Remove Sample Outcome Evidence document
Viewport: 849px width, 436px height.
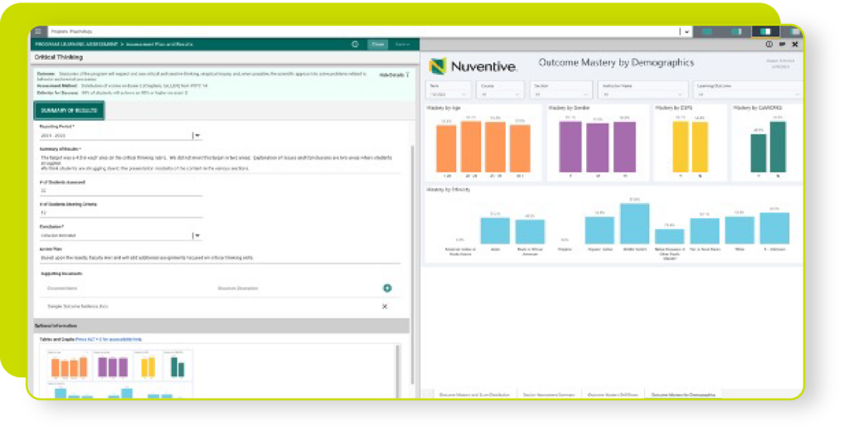coord(385,307)
